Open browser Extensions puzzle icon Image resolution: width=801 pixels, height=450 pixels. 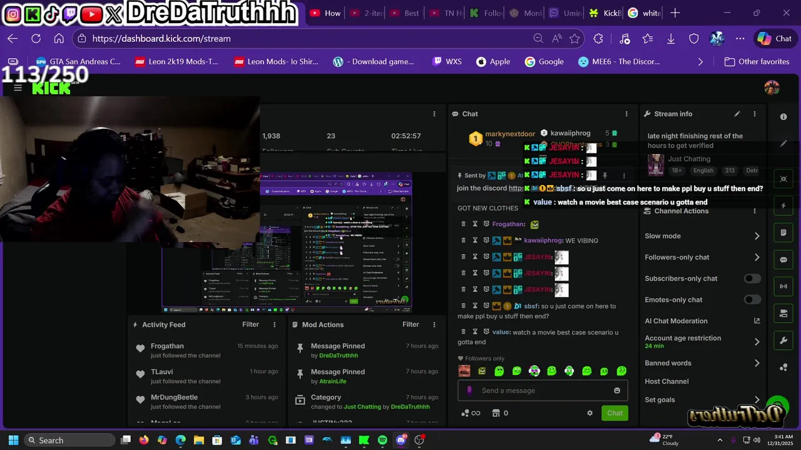[598, 39]
